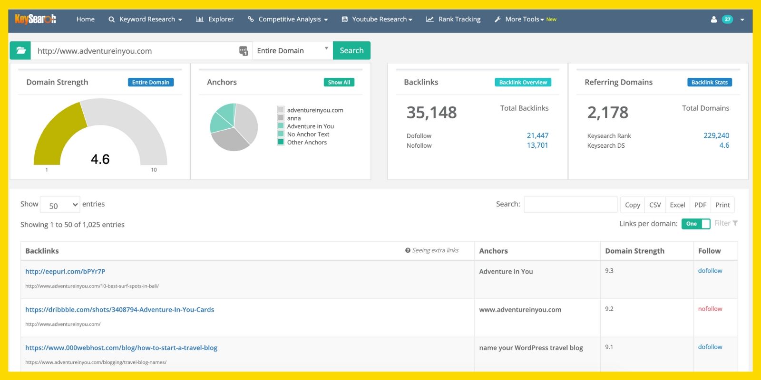
Task: Click the Anchors pie chart
Action: click(234, 127)
